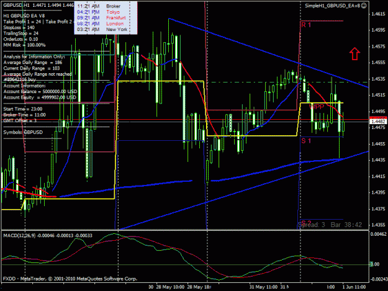This screenshot has height=291, width=388.
Task: Click the 1.4395 price scale label
Action: point(378,192)
